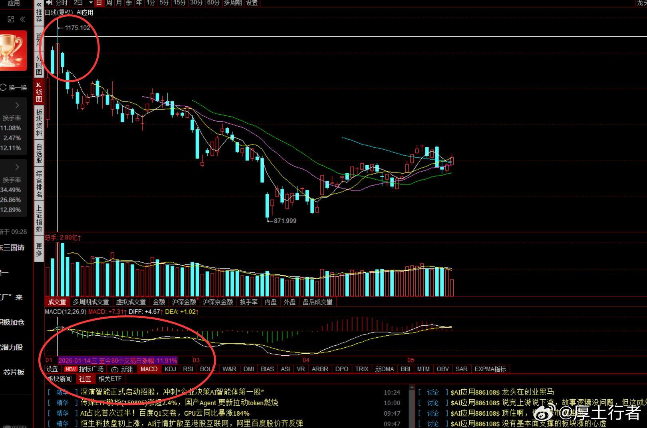This screenshot has width=647, height=428.
Task: Select the TRIX indicator
Action: coord(362,369)
